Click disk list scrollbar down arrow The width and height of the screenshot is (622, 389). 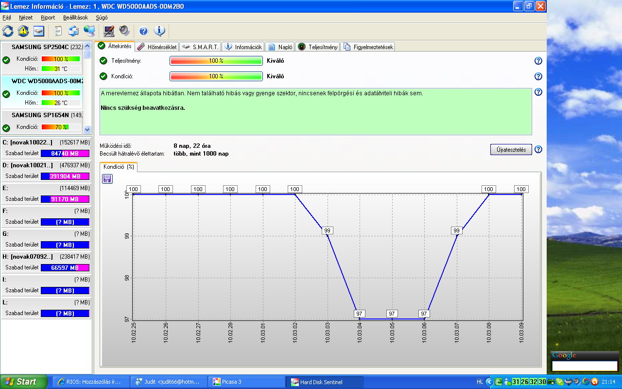tap(87, 130)
